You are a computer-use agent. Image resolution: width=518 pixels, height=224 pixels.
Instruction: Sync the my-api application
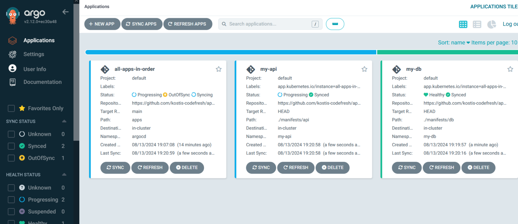261,167
